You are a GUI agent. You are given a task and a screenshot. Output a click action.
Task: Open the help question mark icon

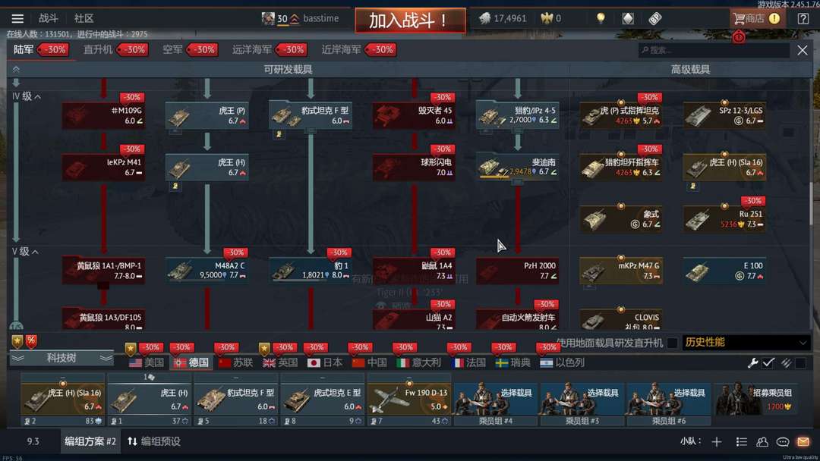[x=803, y=19]
